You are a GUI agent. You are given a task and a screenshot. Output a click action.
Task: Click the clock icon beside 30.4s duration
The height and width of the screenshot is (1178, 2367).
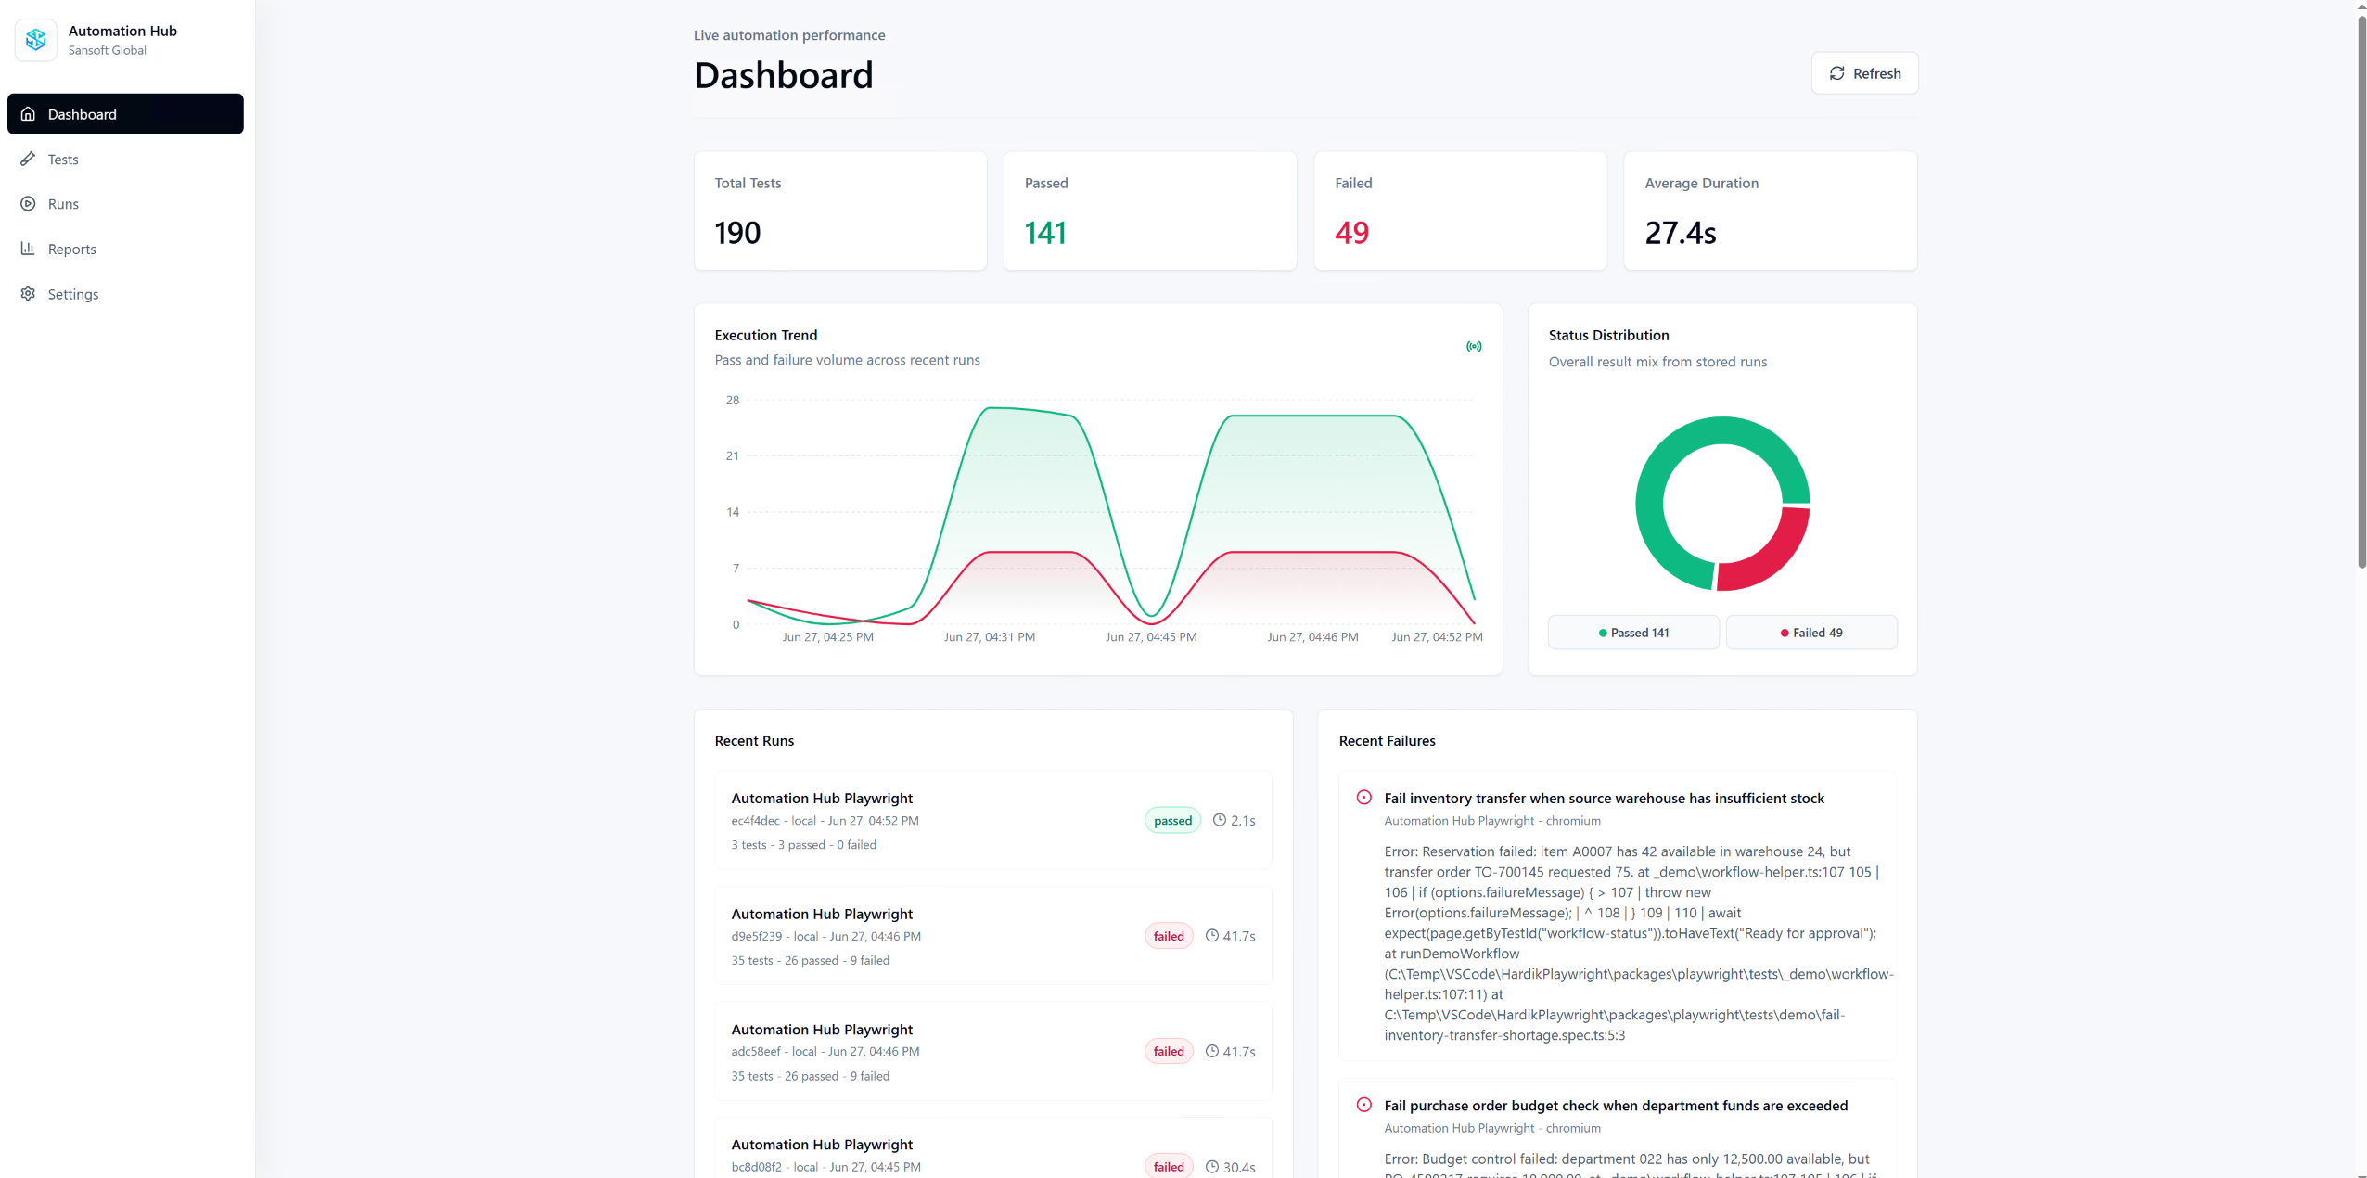coord(1211,1167)
